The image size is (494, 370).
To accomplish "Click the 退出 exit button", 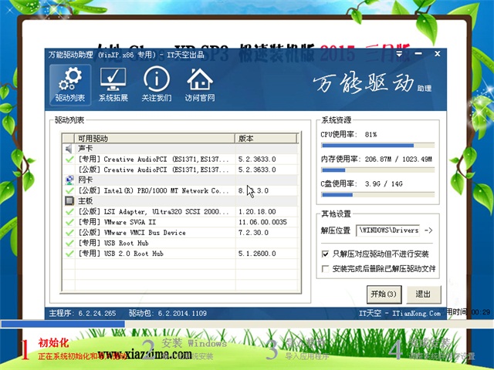I will [x=423, y=294].
